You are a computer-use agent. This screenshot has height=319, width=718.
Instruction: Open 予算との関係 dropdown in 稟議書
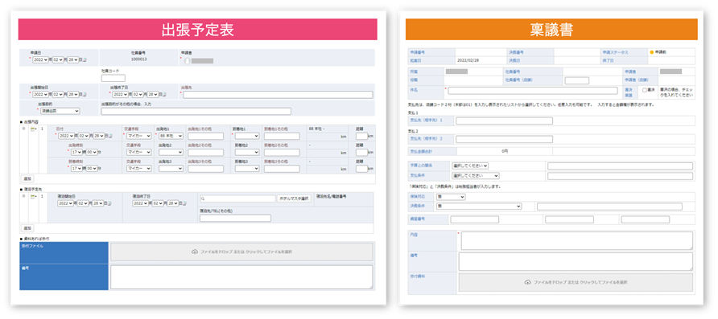(x=470, y=166)
